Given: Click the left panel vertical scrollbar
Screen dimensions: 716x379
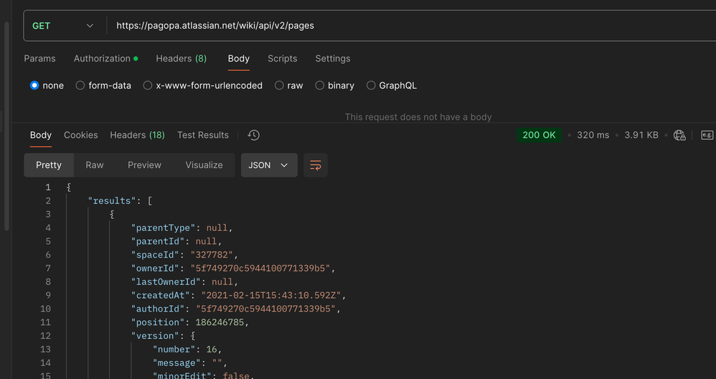Looking at the screenshot, I should tap(6, 126).
